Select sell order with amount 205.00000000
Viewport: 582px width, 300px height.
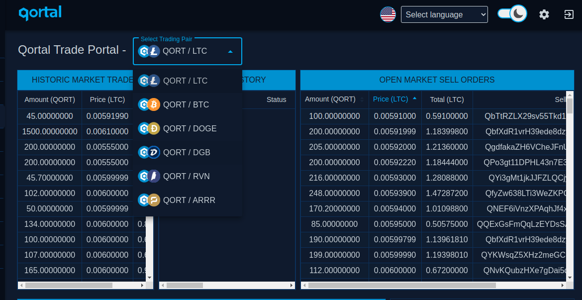(434, 147)
